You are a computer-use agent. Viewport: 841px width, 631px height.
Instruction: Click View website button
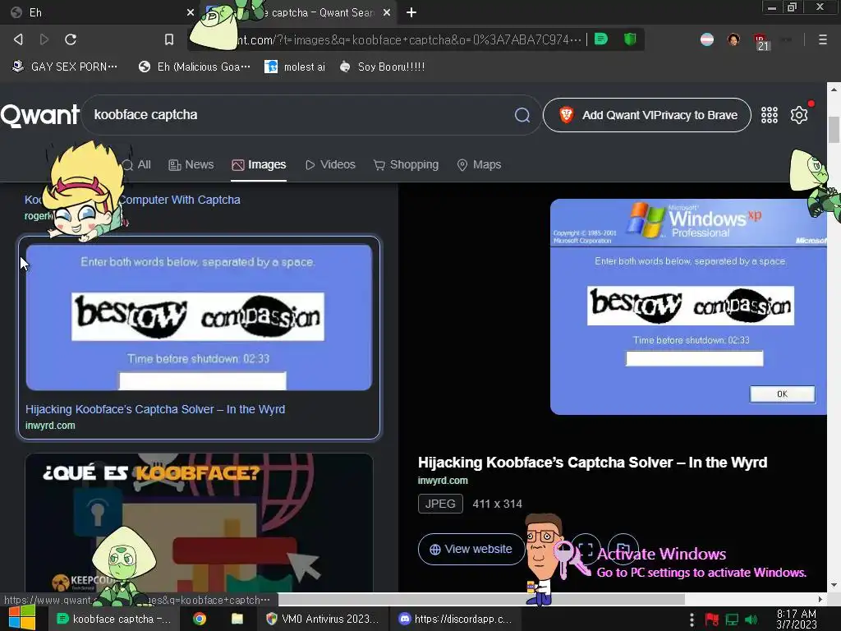point(471,549)
